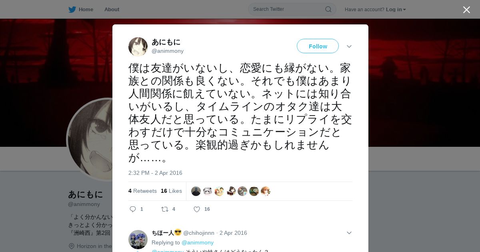Click the search magnifier icon
The width and height of the screenshot is (480, 252).
(328, 9)
